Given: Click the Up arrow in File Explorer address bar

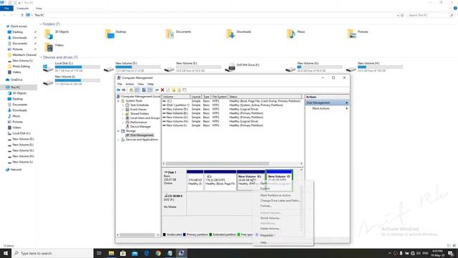Looking at the screenshot, I should point(22,15).
